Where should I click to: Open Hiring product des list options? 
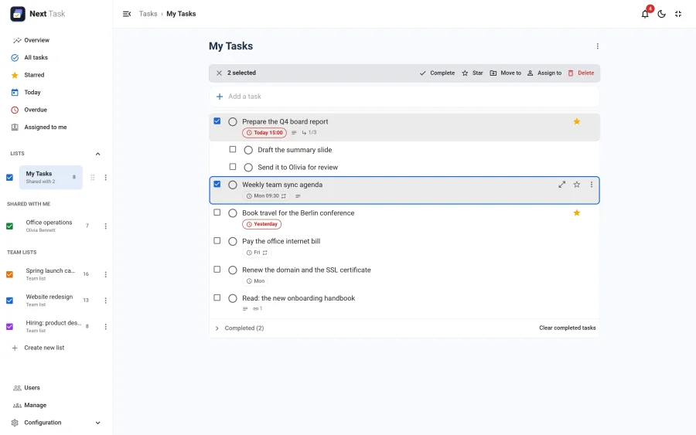[106, 327]
